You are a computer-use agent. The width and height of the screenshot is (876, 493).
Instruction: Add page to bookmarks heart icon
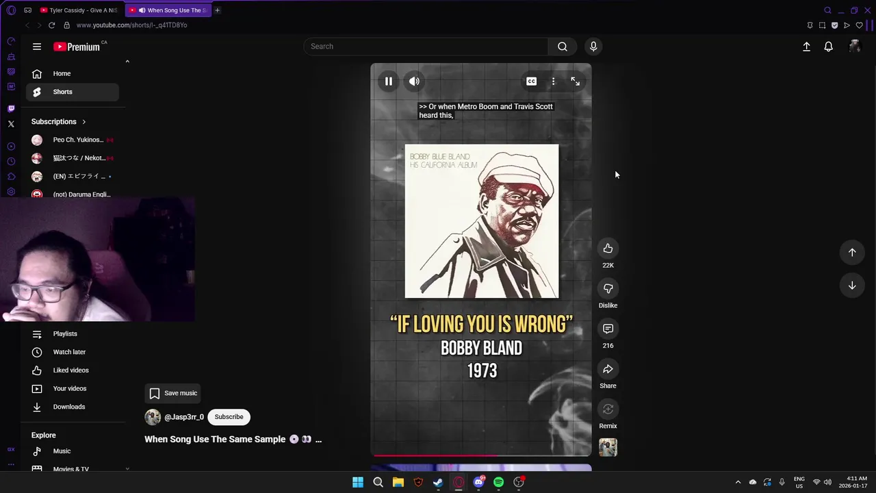(x=860, y=25)
